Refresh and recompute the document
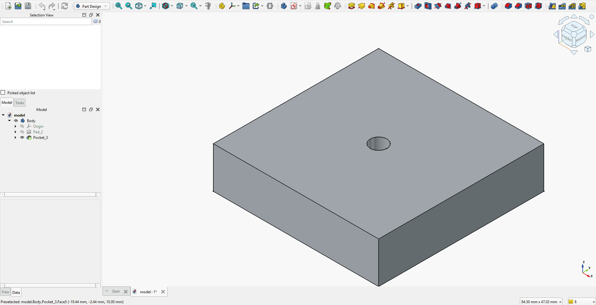Image resolution: width=596 pixels, height=305 pixels. [x=64, y=6]
